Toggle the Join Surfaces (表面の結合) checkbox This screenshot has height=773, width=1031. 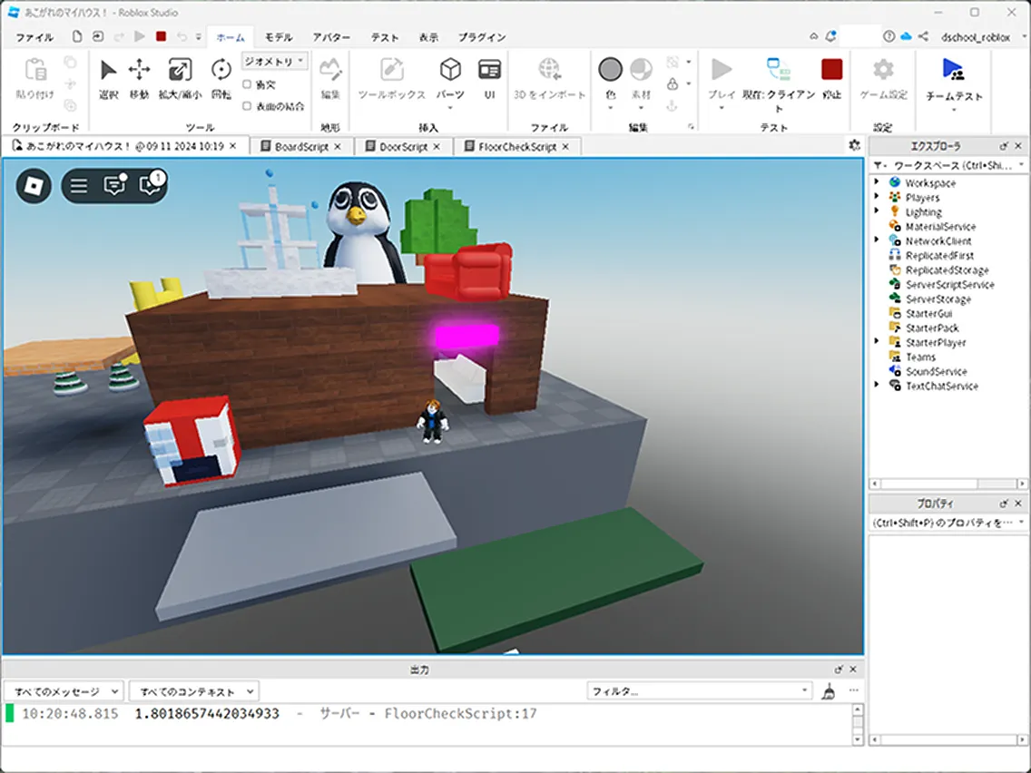(248, 105)
